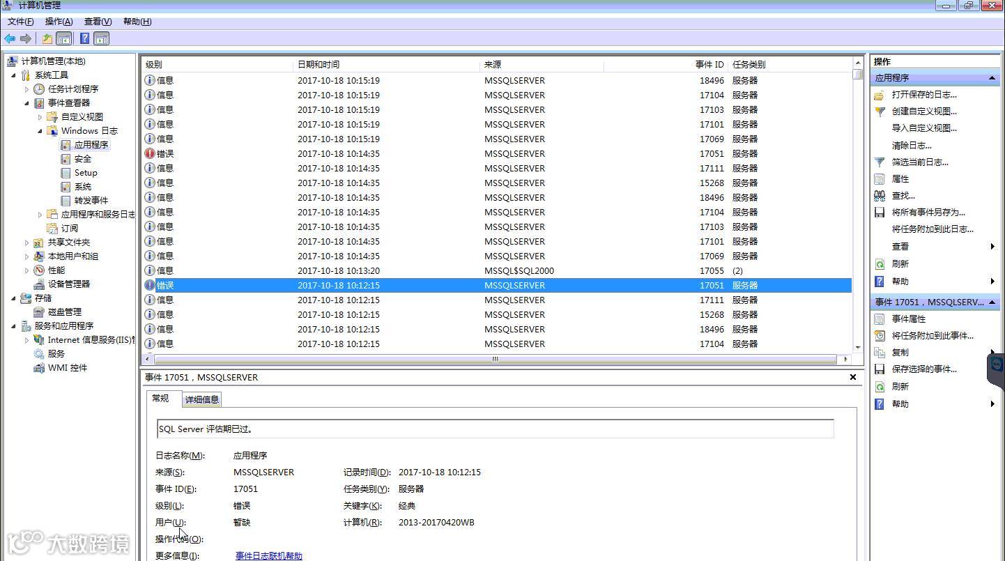1005x561 pixels.
Task: Open the 事件日志联机帮助 link
Action: tap(269, 556)
